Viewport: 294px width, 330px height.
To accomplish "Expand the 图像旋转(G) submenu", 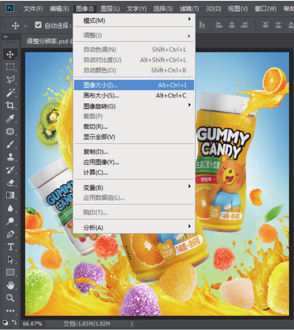I will 190,105.
